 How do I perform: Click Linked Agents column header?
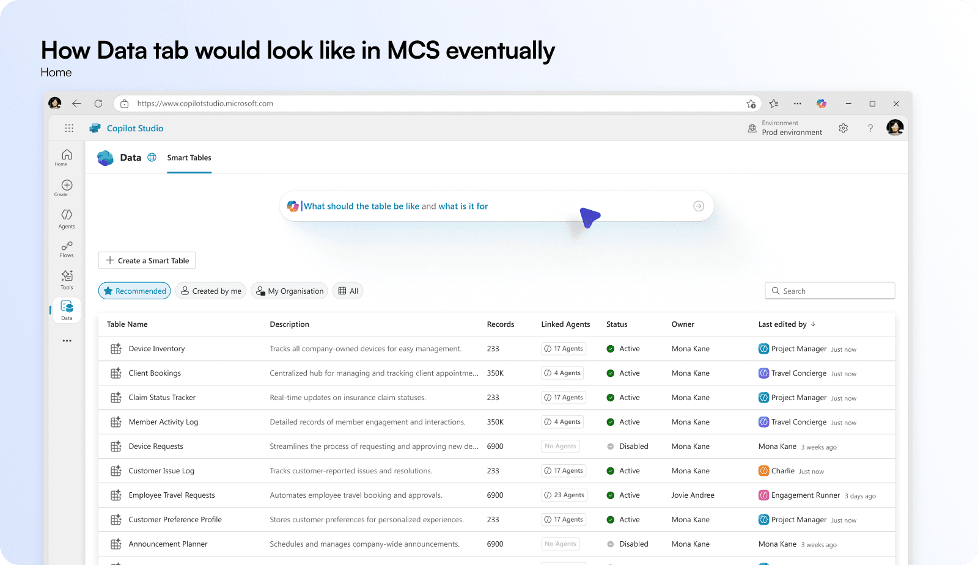[x=565, y=324]
